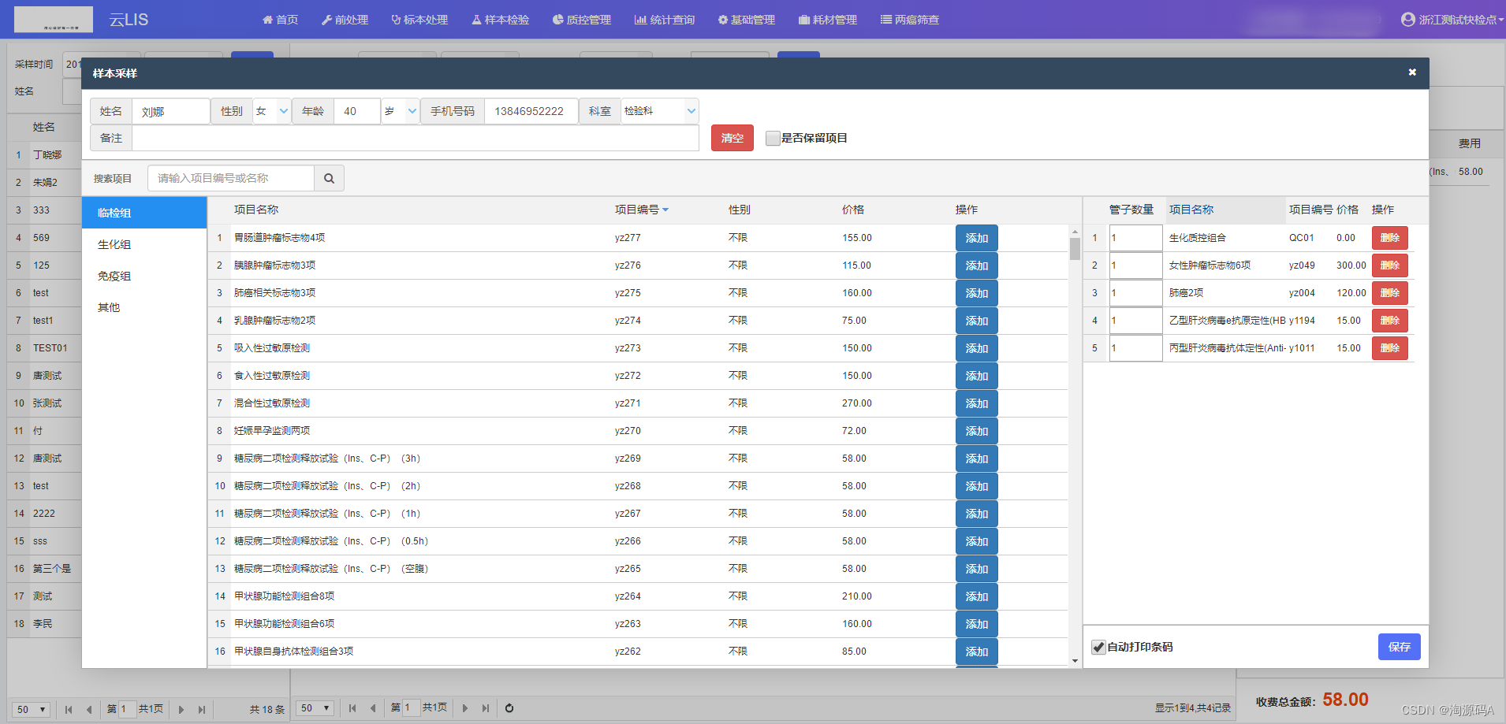1506x724 pixels.
Task: Open user account menu 浙江测试快检点
Action: coord(1452,20)
